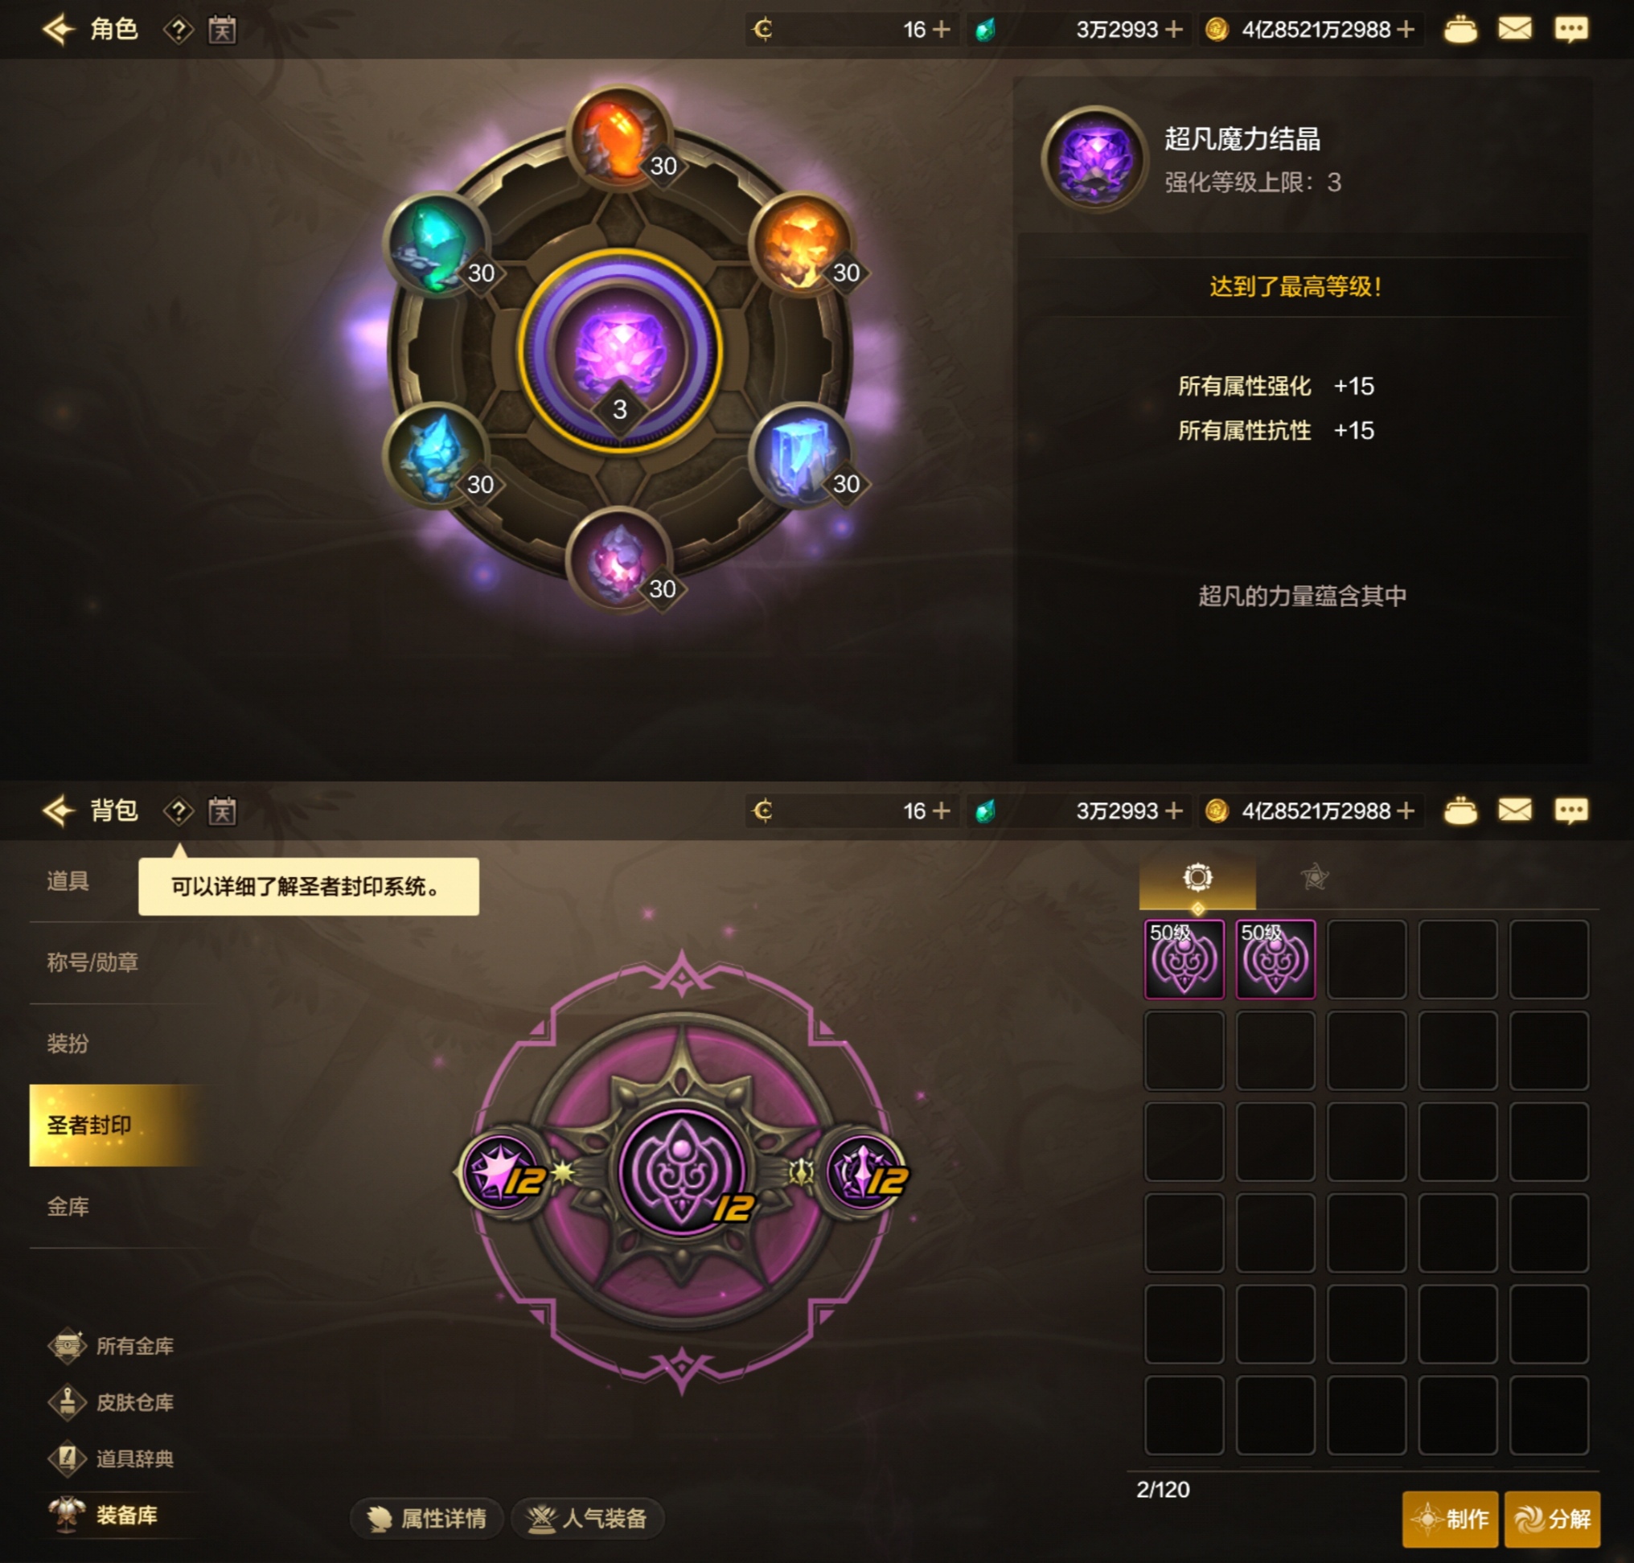Go back using arrow beside 角色
1634x1563 pixels.
(x=60, y=30)
